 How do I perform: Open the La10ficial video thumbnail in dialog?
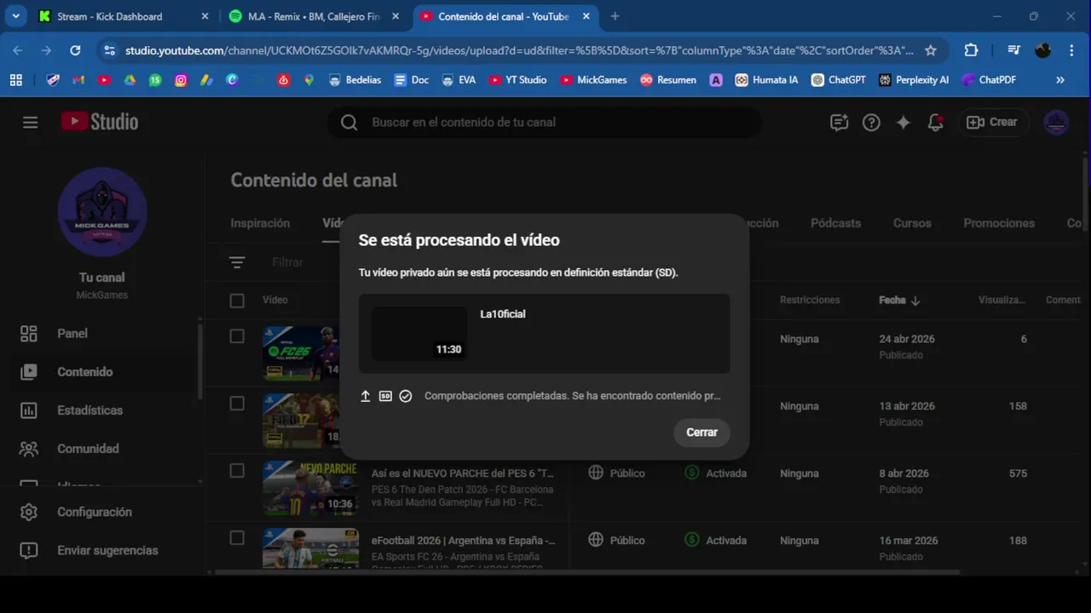tap(419, 333)
